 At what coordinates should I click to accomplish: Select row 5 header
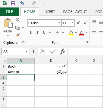point(3,88)
